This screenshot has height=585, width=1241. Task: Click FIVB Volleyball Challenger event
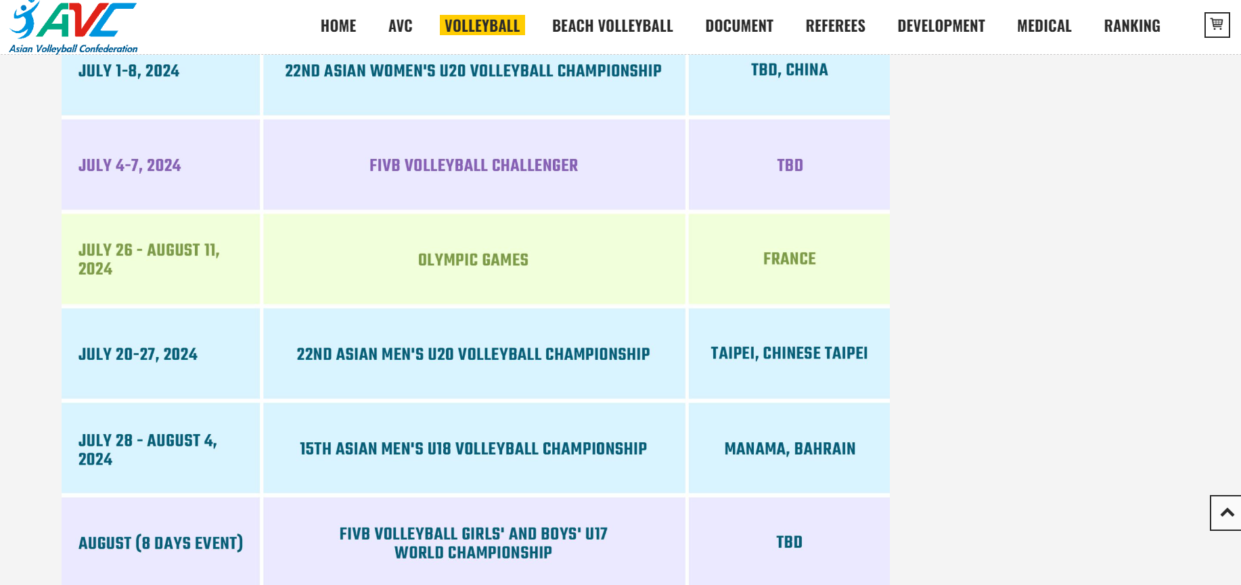click(x=473, y=166)
